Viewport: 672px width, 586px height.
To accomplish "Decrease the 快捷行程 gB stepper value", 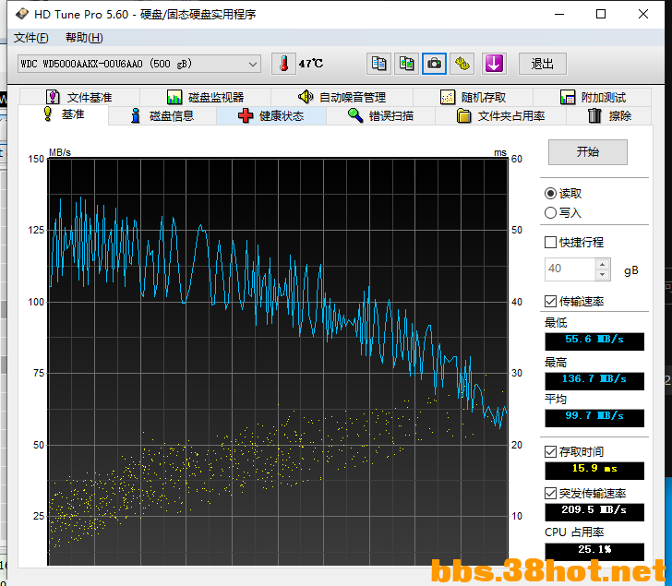I will 602,274.
